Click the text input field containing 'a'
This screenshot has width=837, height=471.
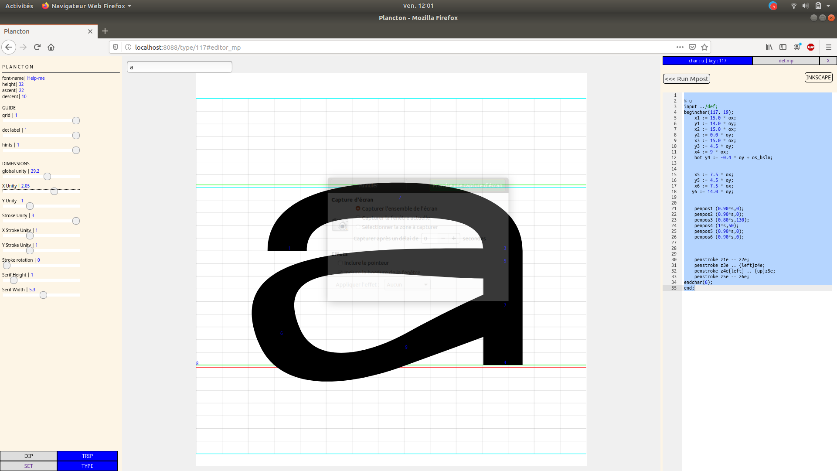pyautogui.click(x=179, y=67)
